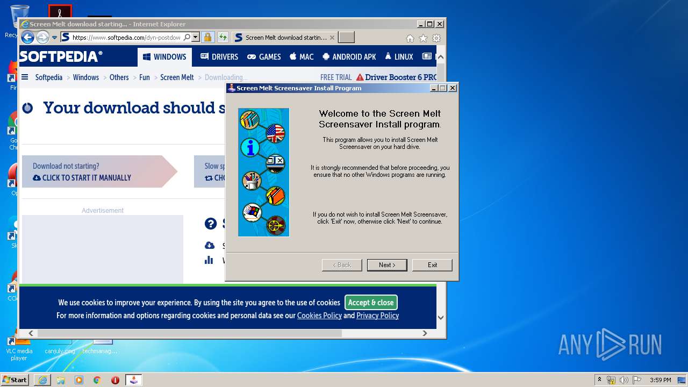
Task: Click the horizontal scroll left arrow
Action: (x=31, y=333)
